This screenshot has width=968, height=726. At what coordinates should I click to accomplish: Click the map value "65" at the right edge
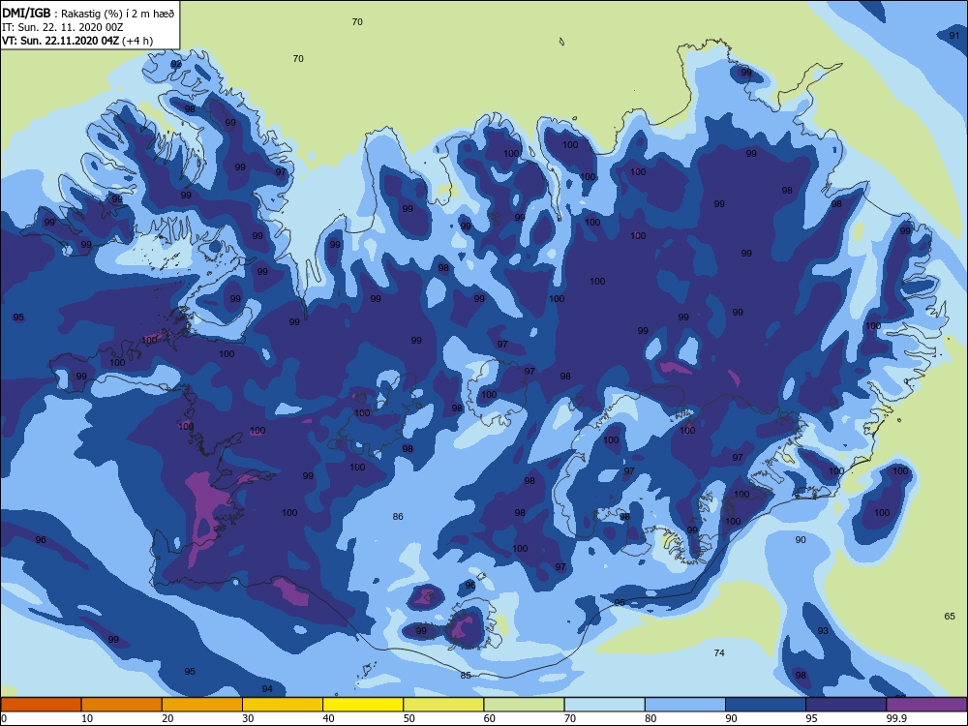click(950, 616)
